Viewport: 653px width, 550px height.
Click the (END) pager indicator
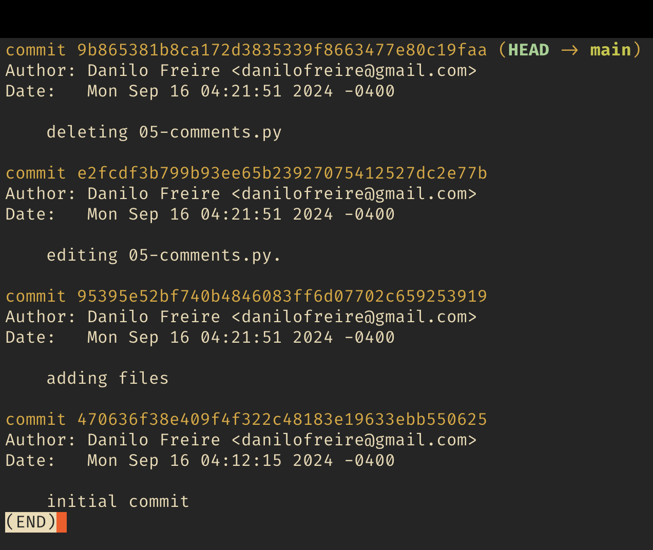[31, 522]
